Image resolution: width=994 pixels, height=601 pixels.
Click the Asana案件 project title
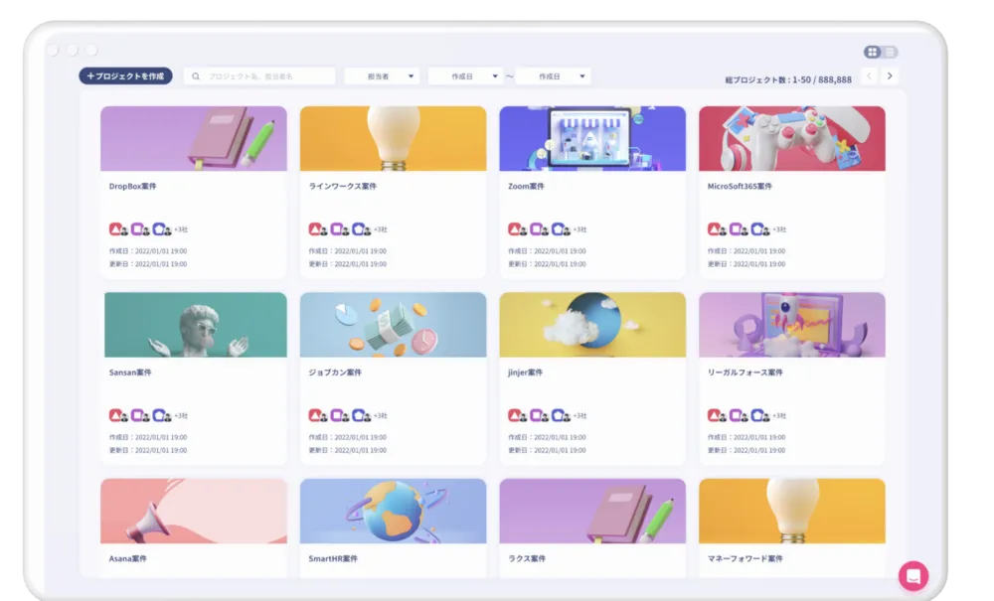(127, 558)
